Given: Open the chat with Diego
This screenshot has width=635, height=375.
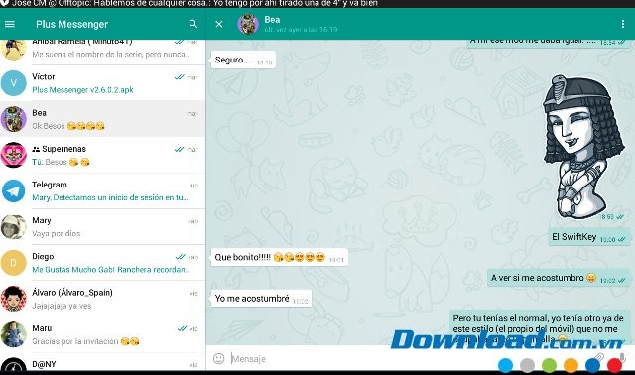Looking at the screenshot, I should 103,263.
